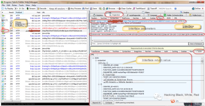Switch to the Composer tab
This screenshot has height=106, width=205.
152,15
